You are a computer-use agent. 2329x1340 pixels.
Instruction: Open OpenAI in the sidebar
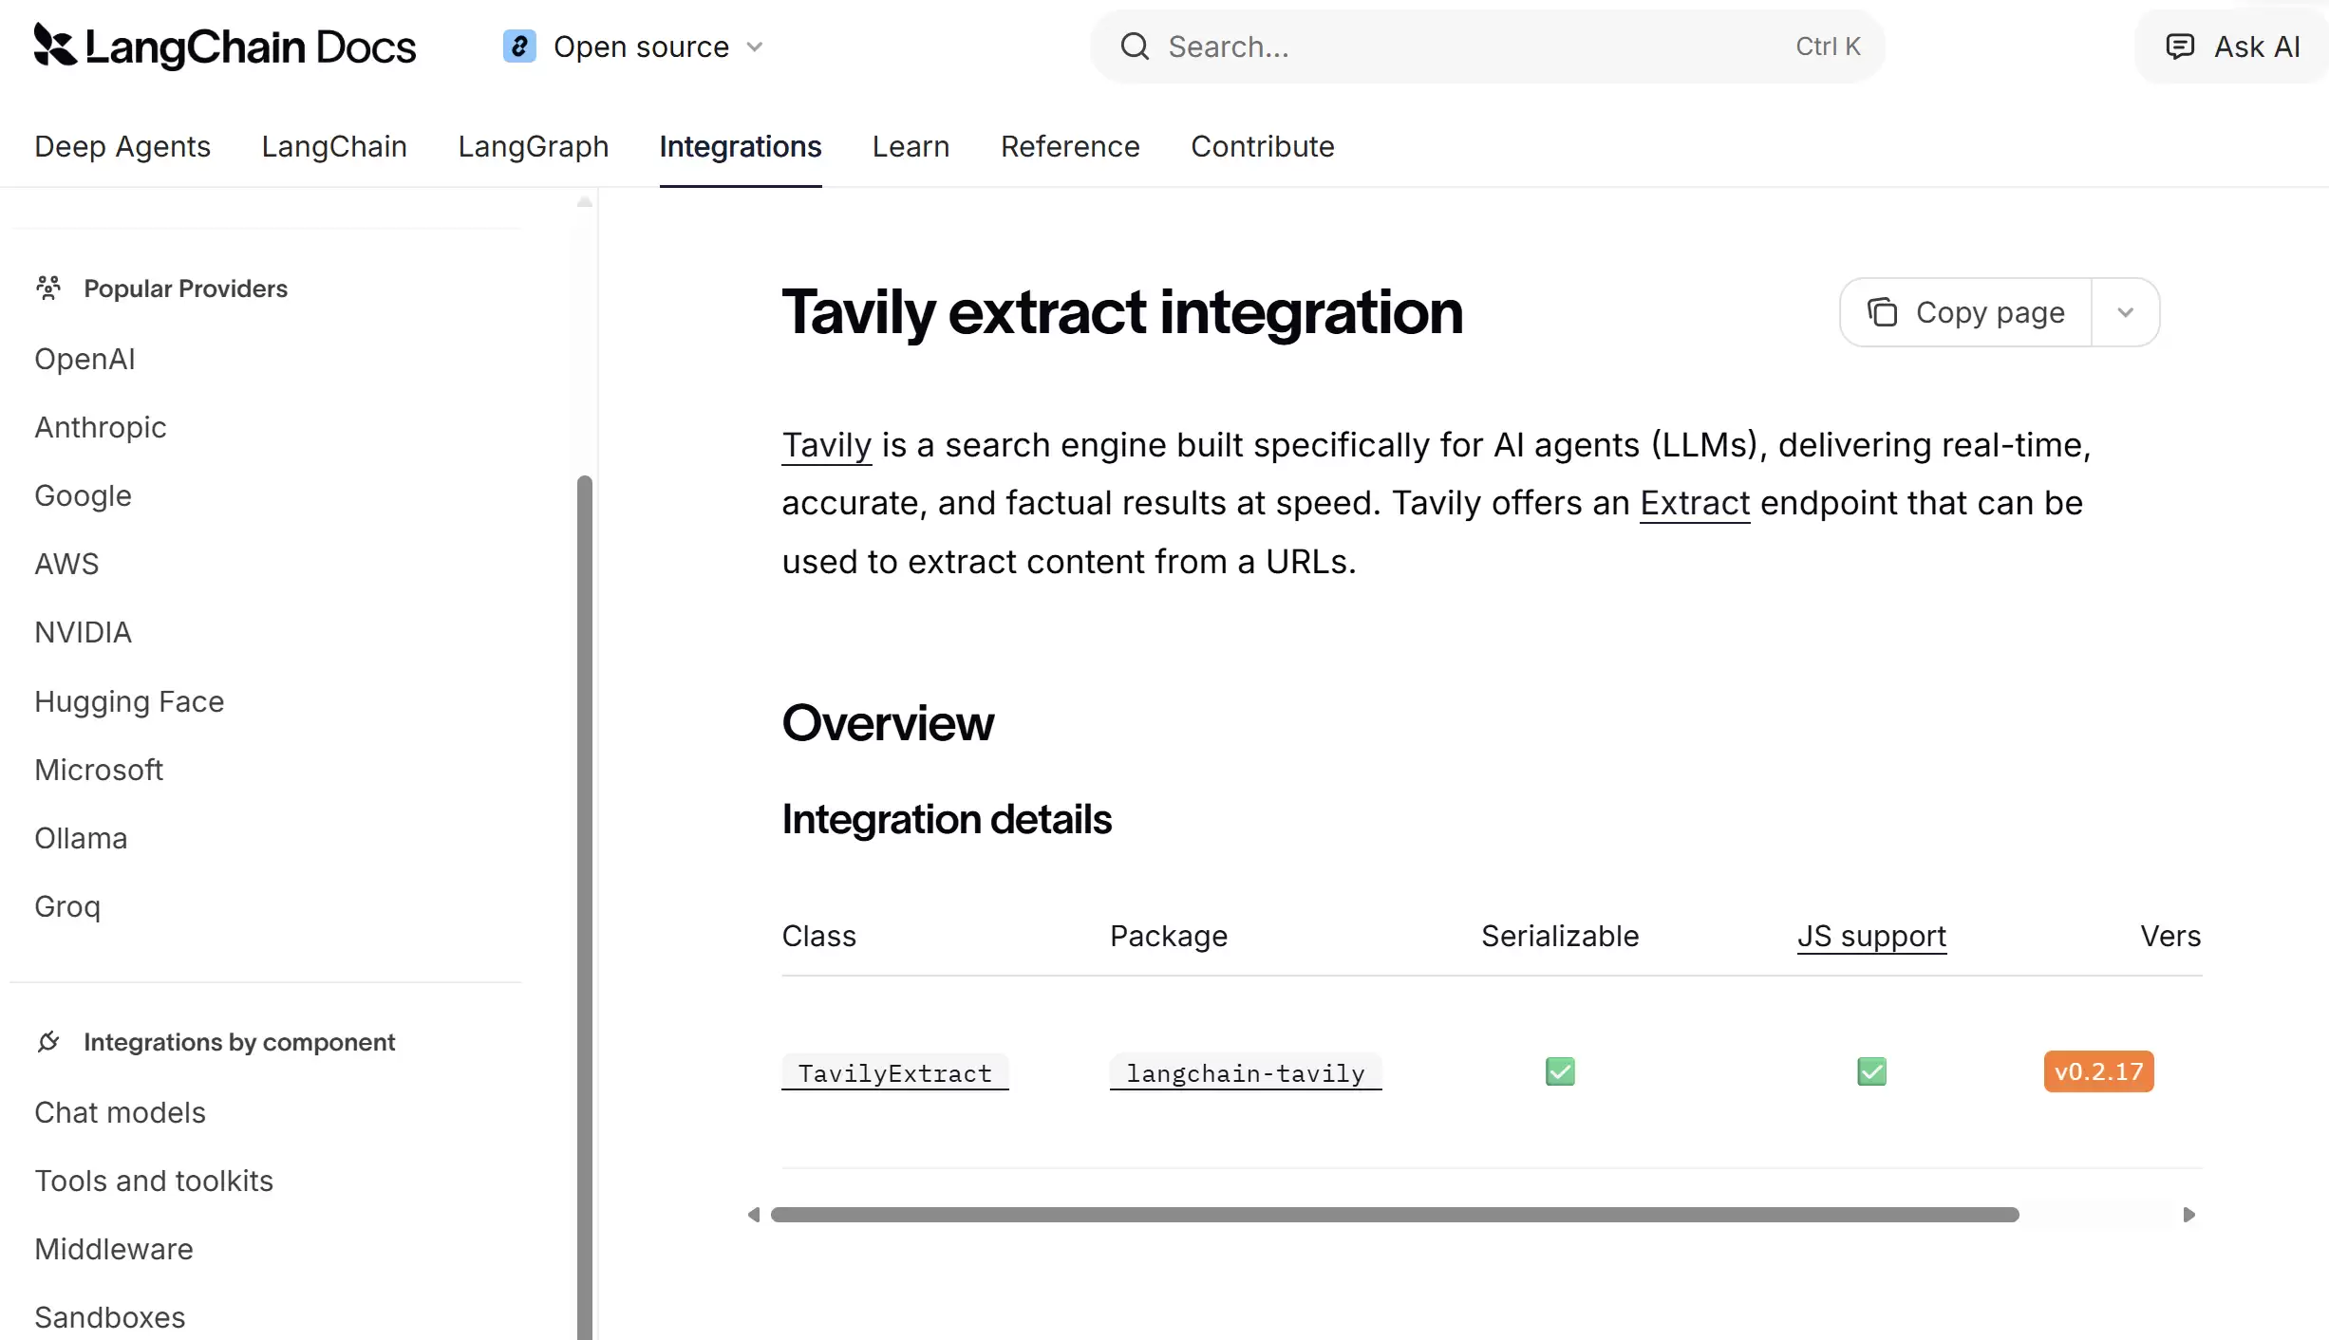[x=85, y=359]
